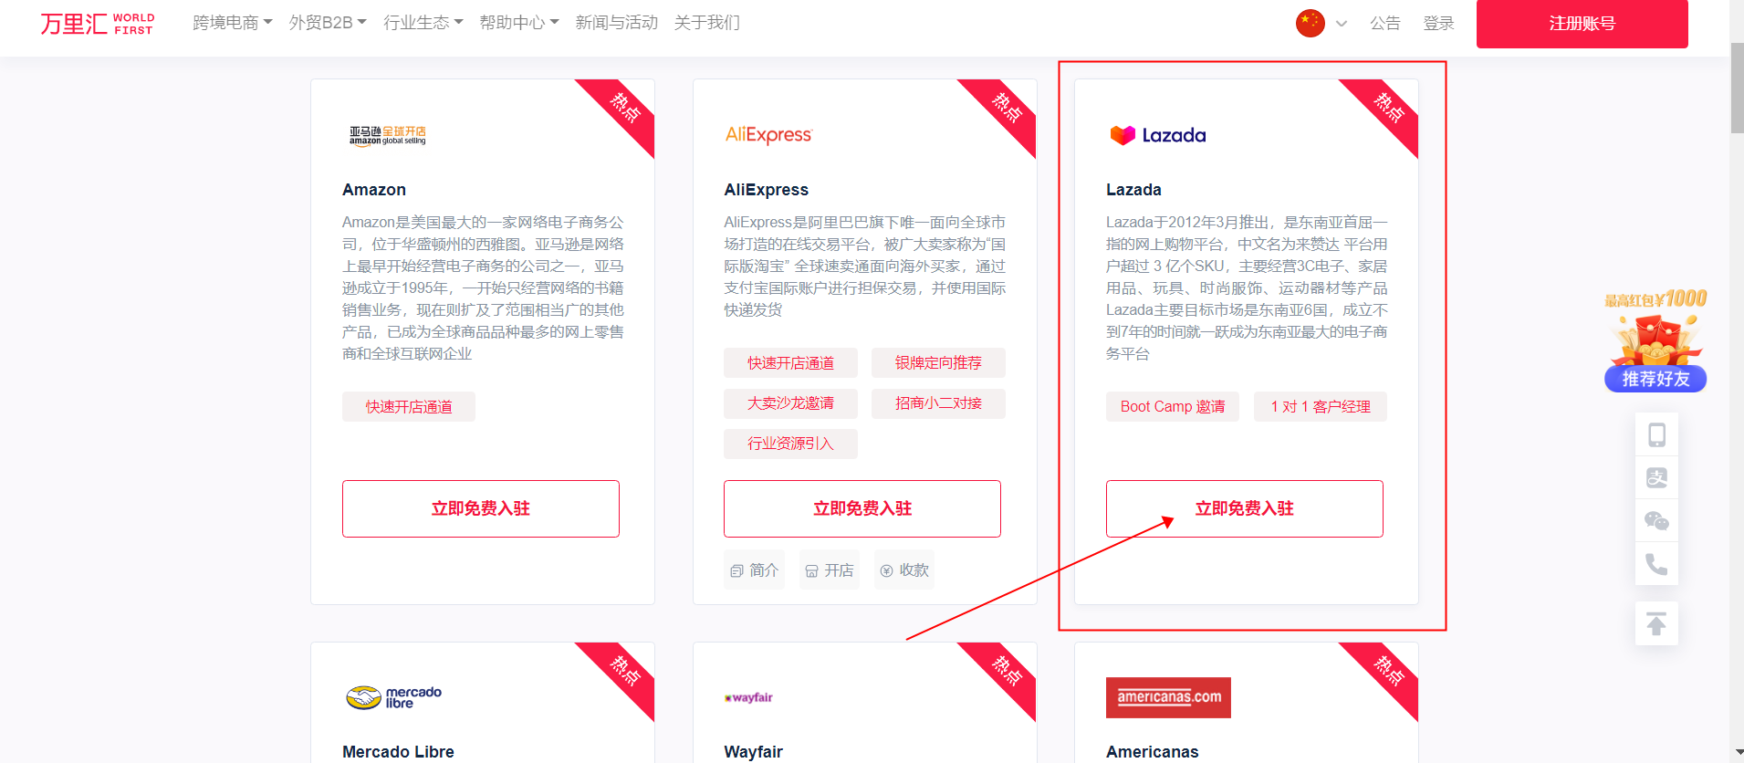This screenshot has height=763, width=1744.
Task: Open 关于我们 page
Action: pyautogui.click(x=707, y=23)
